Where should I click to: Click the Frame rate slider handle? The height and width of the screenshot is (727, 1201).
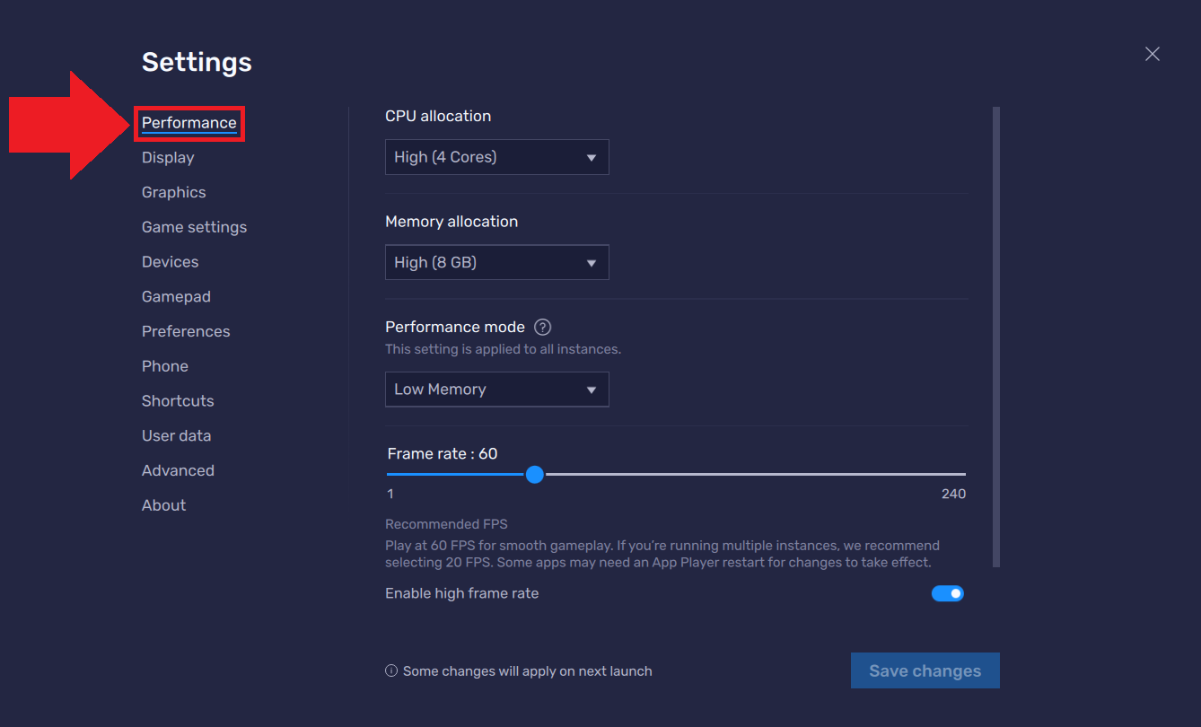[535, 474]
